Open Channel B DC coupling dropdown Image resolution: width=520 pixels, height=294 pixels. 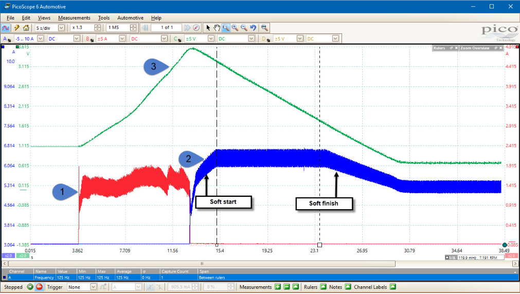click(164, 39)
